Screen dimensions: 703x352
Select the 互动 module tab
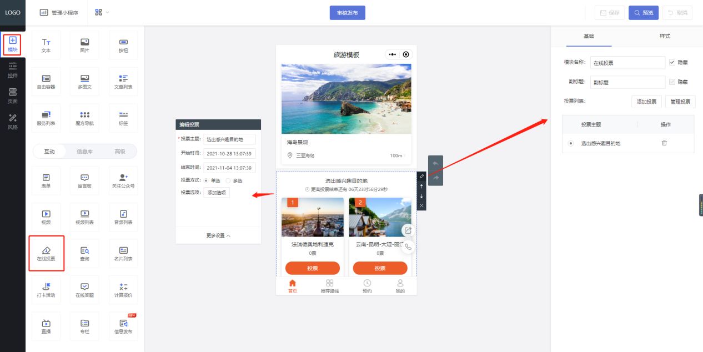49,152
